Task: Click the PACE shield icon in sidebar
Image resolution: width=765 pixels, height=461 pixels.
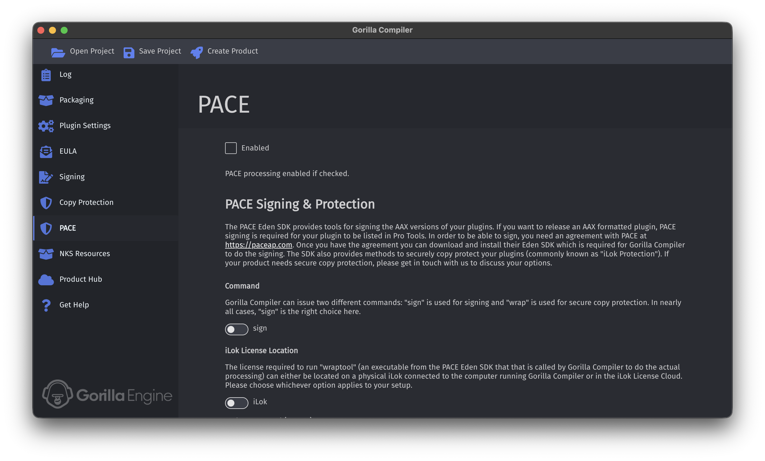Action: click(46, 228)
